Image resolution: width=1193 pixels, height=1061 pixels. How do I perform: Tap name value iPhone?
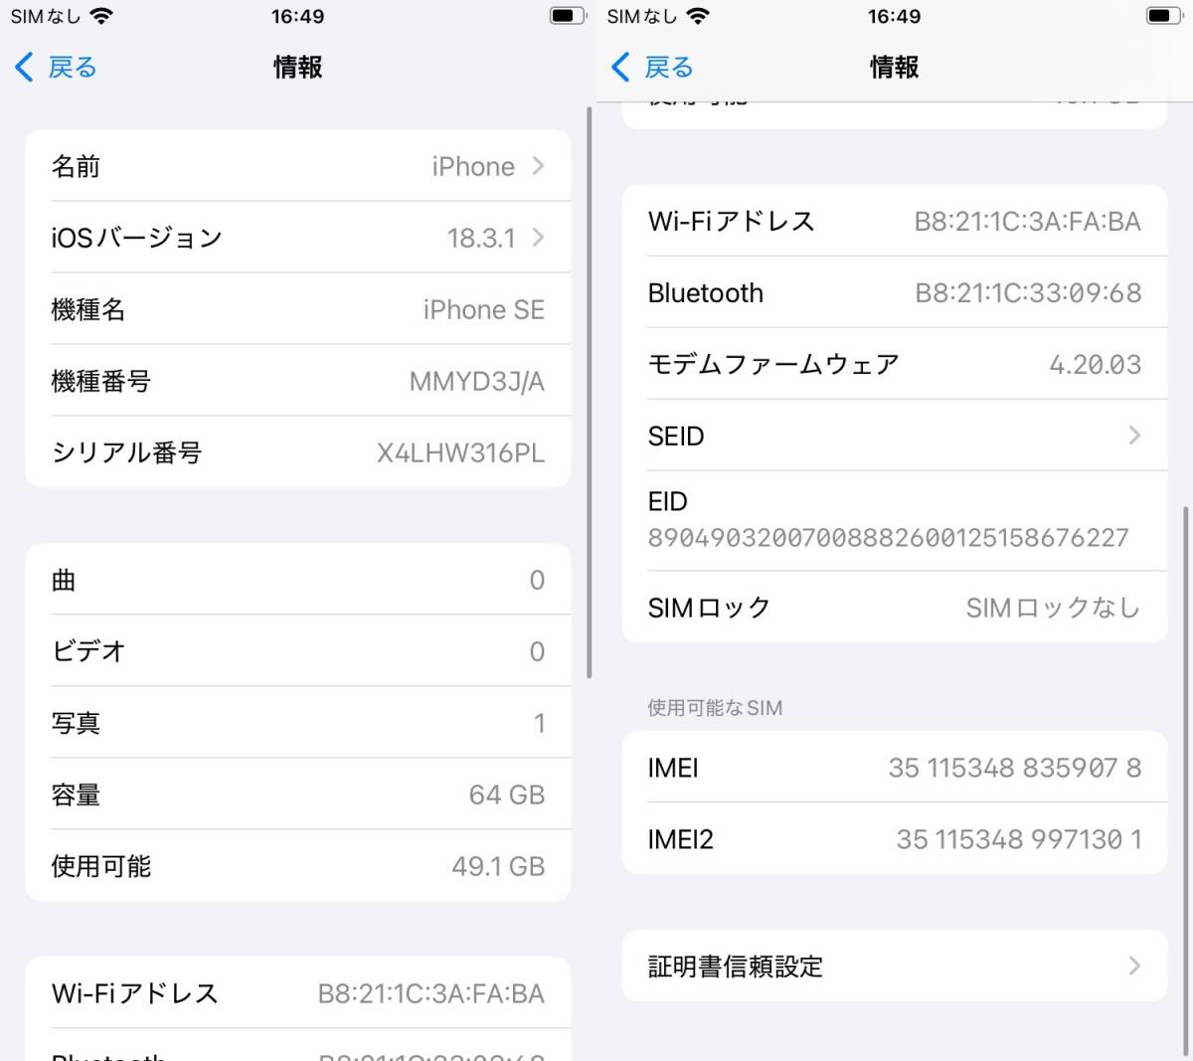tap(473, 166)
